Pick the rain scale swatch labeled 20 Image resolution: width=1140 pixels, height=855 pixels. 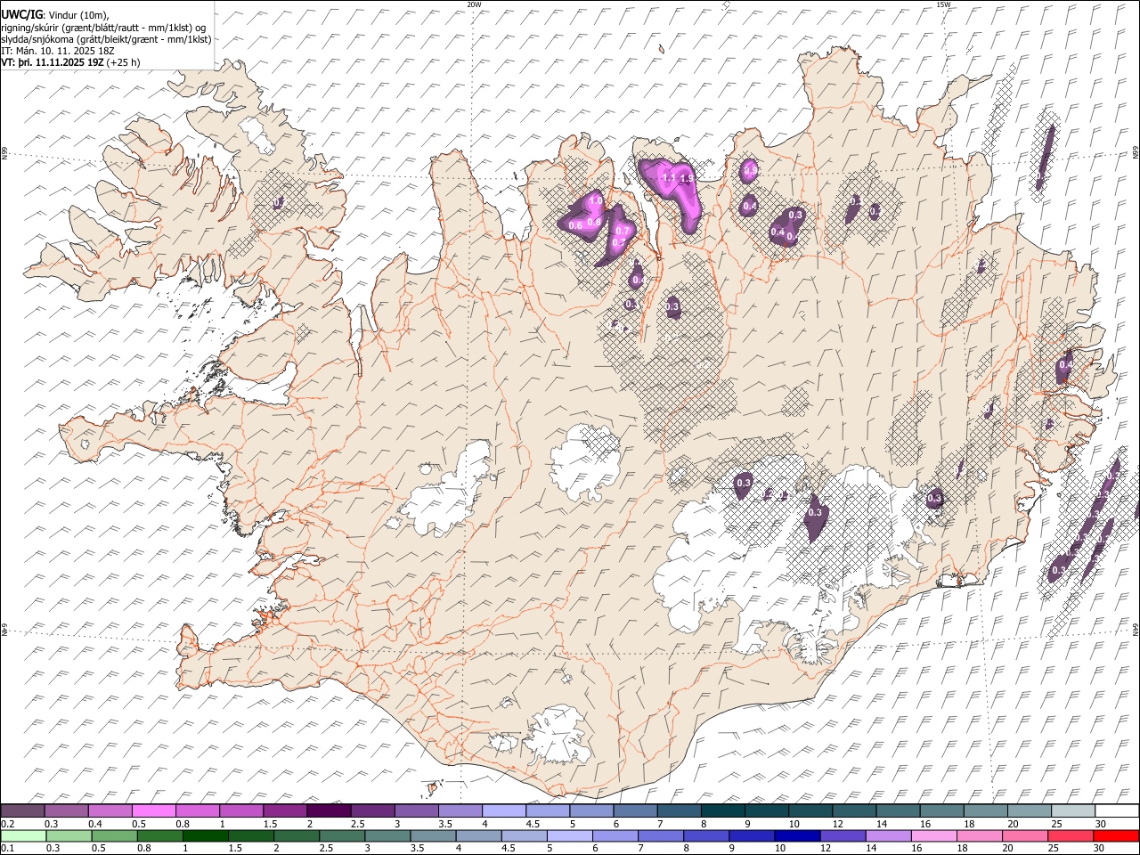(1024, 835)
